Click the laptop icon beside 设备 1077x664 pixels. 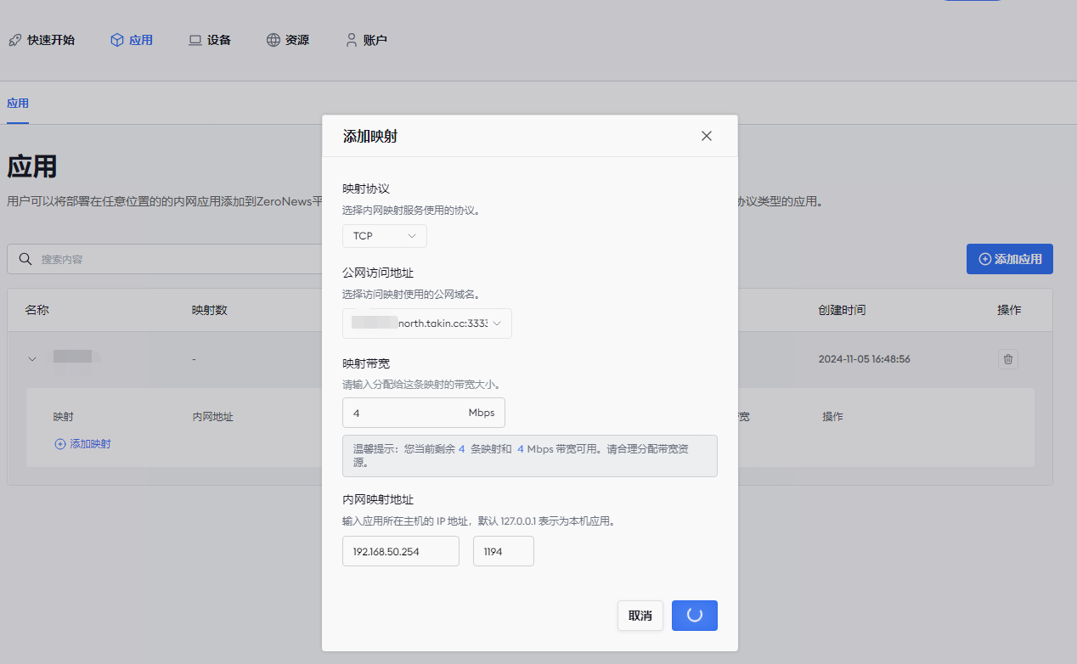(195, 40)
